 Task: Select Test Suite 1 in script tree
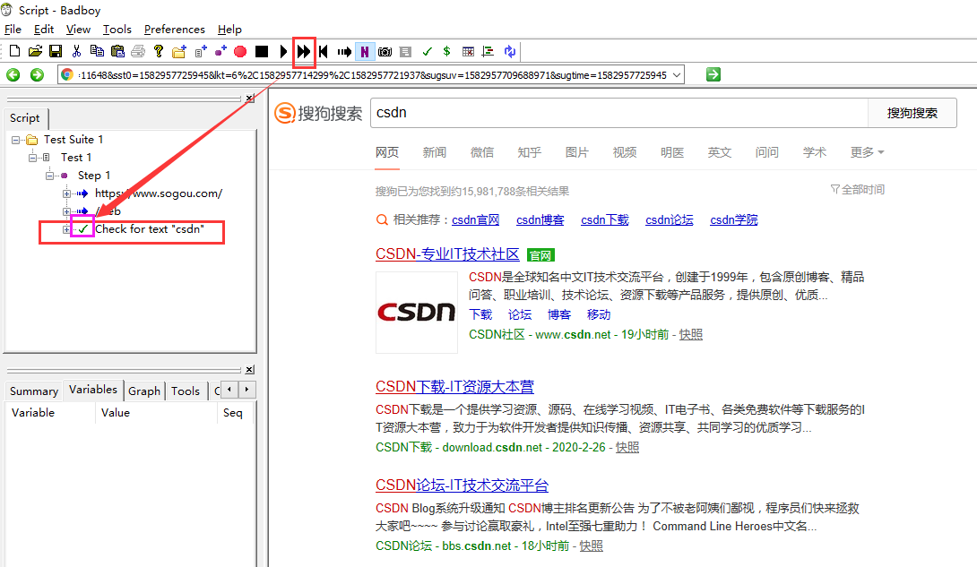(73, 140)
